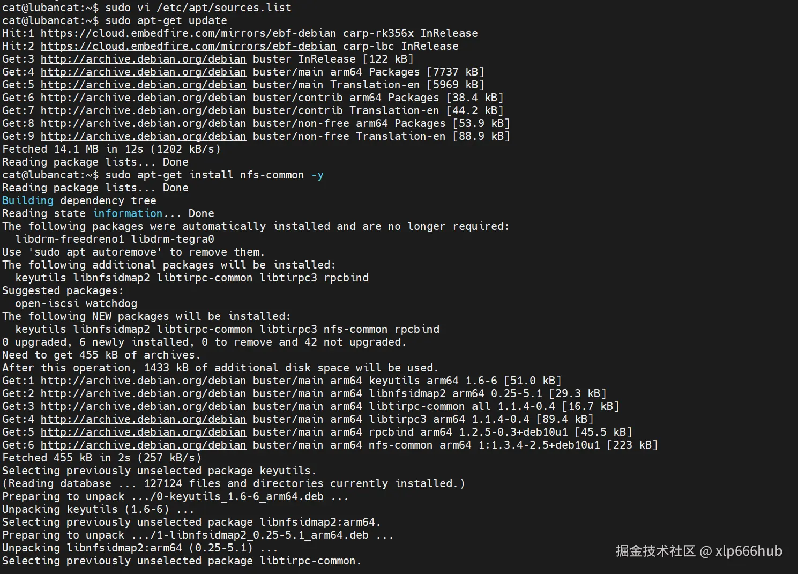
Task: Click the debian archive link for buster InRelease
Action: click(x=143, y=59)
